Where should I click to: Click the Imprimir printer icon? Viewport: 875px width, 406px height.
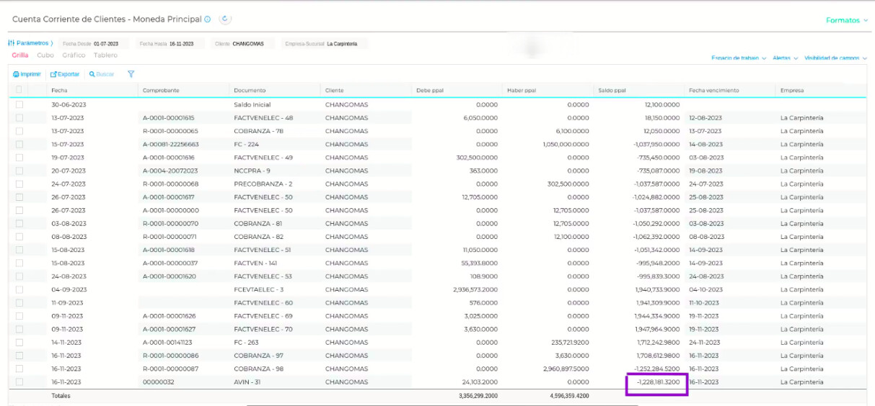pos(16,74)
